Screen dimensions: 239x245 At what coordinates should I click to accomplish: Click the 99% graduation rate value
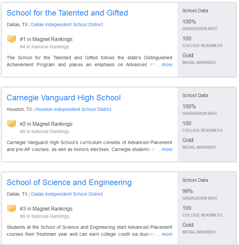pos(188,191)
